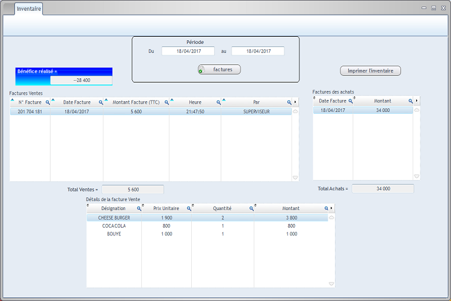Click the factures button
Image resolution: width=451 pixels, height=301 pixels.
[x=219, y=70]
